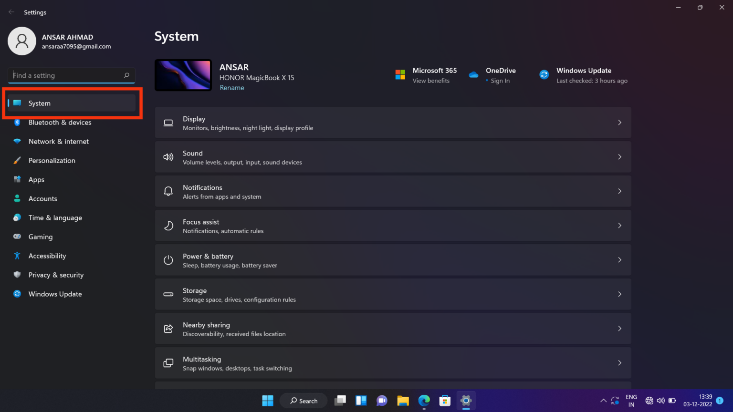Open Display settings via the monitor icon
Viewport: 733px width, 412px height.
pyautogui.click(x=168, y=123)
